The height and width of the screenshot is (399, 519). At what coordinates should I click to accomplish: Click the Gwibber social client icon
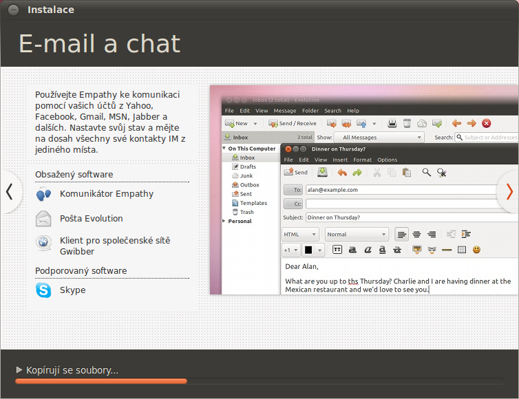pos(43,243)
